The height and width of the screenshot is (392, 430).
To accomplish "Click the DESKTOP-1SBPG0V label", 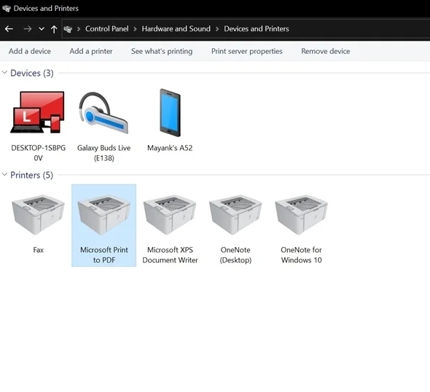I will point(38,153).
